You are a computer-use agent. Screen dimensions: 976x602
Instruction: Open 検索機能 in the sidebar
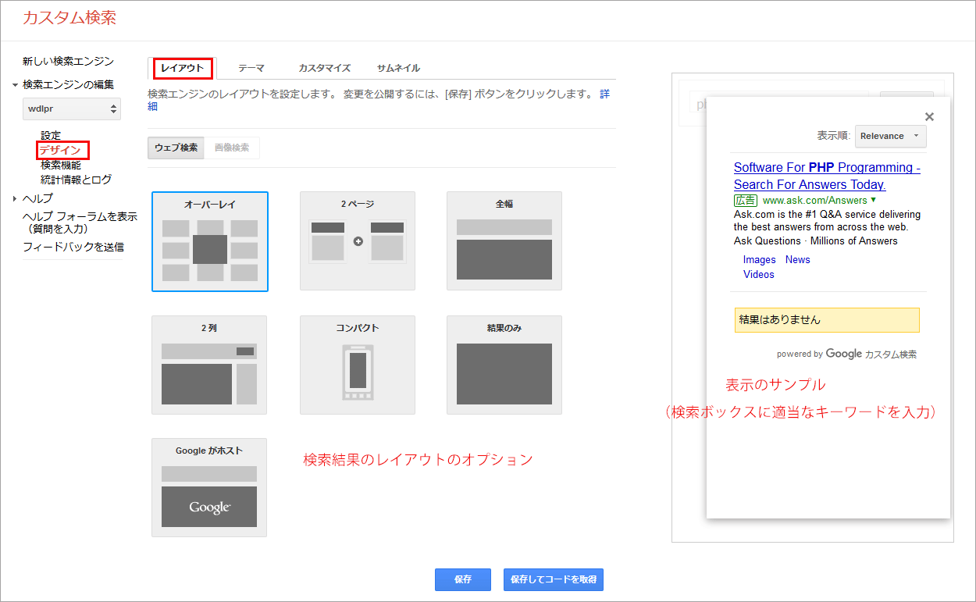point(61,165)
